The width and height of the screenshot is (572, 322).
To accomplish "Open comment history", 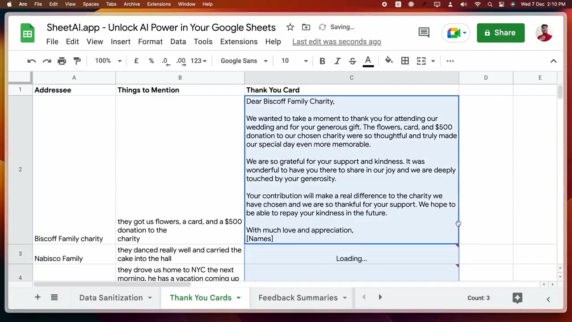I will point(424,32).
